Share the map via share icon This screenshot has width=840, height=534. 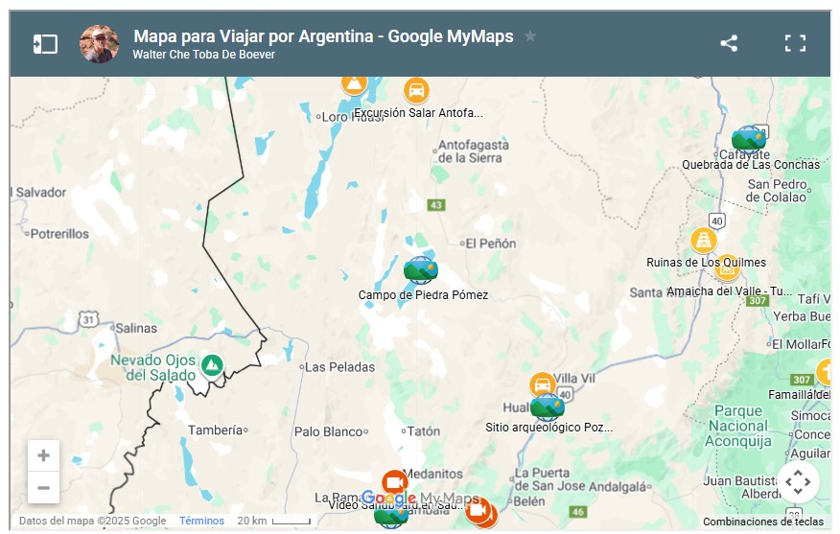pyautogui.click(x=729, y=43)
